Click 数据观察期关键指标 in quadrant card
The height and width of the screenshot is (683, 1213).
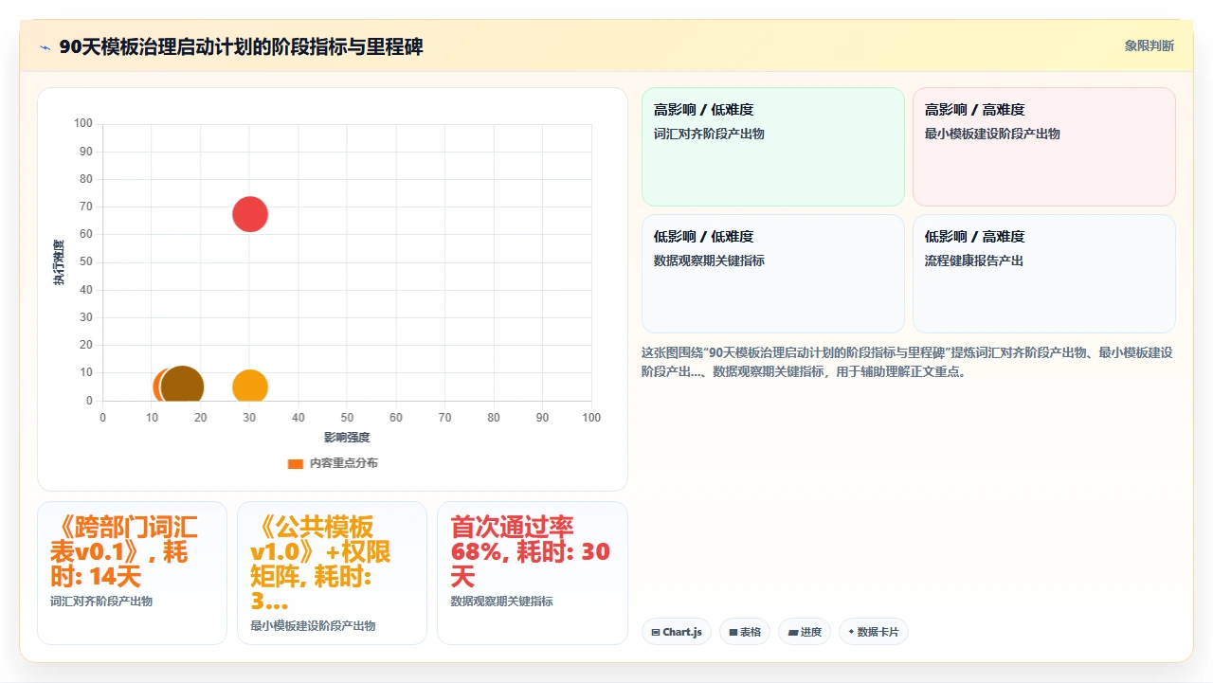pos(709,261)
